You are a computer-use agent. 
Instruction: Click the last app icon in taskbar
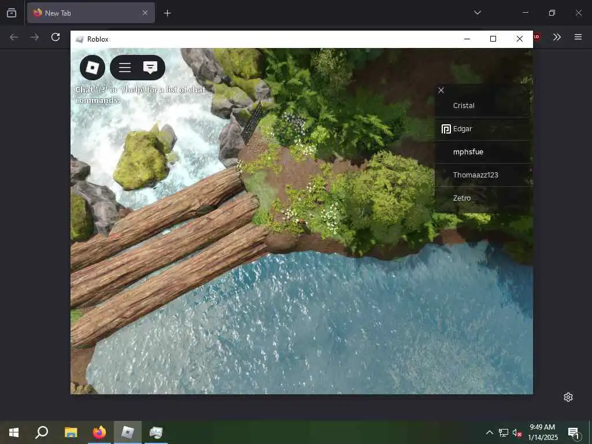tap(156, 432)
